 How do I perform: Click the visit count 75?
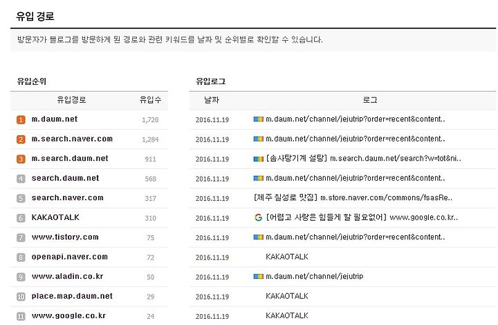(150, 237)
